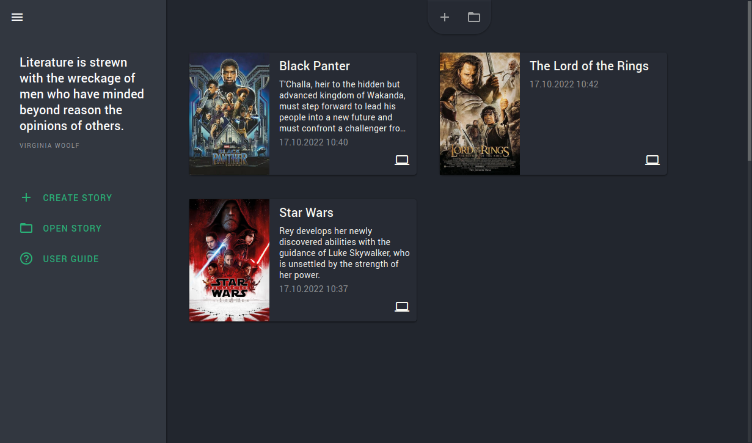Click the CREATE STORY label
The width and height of the screenshot is (752, 443).
coord(78,198)
